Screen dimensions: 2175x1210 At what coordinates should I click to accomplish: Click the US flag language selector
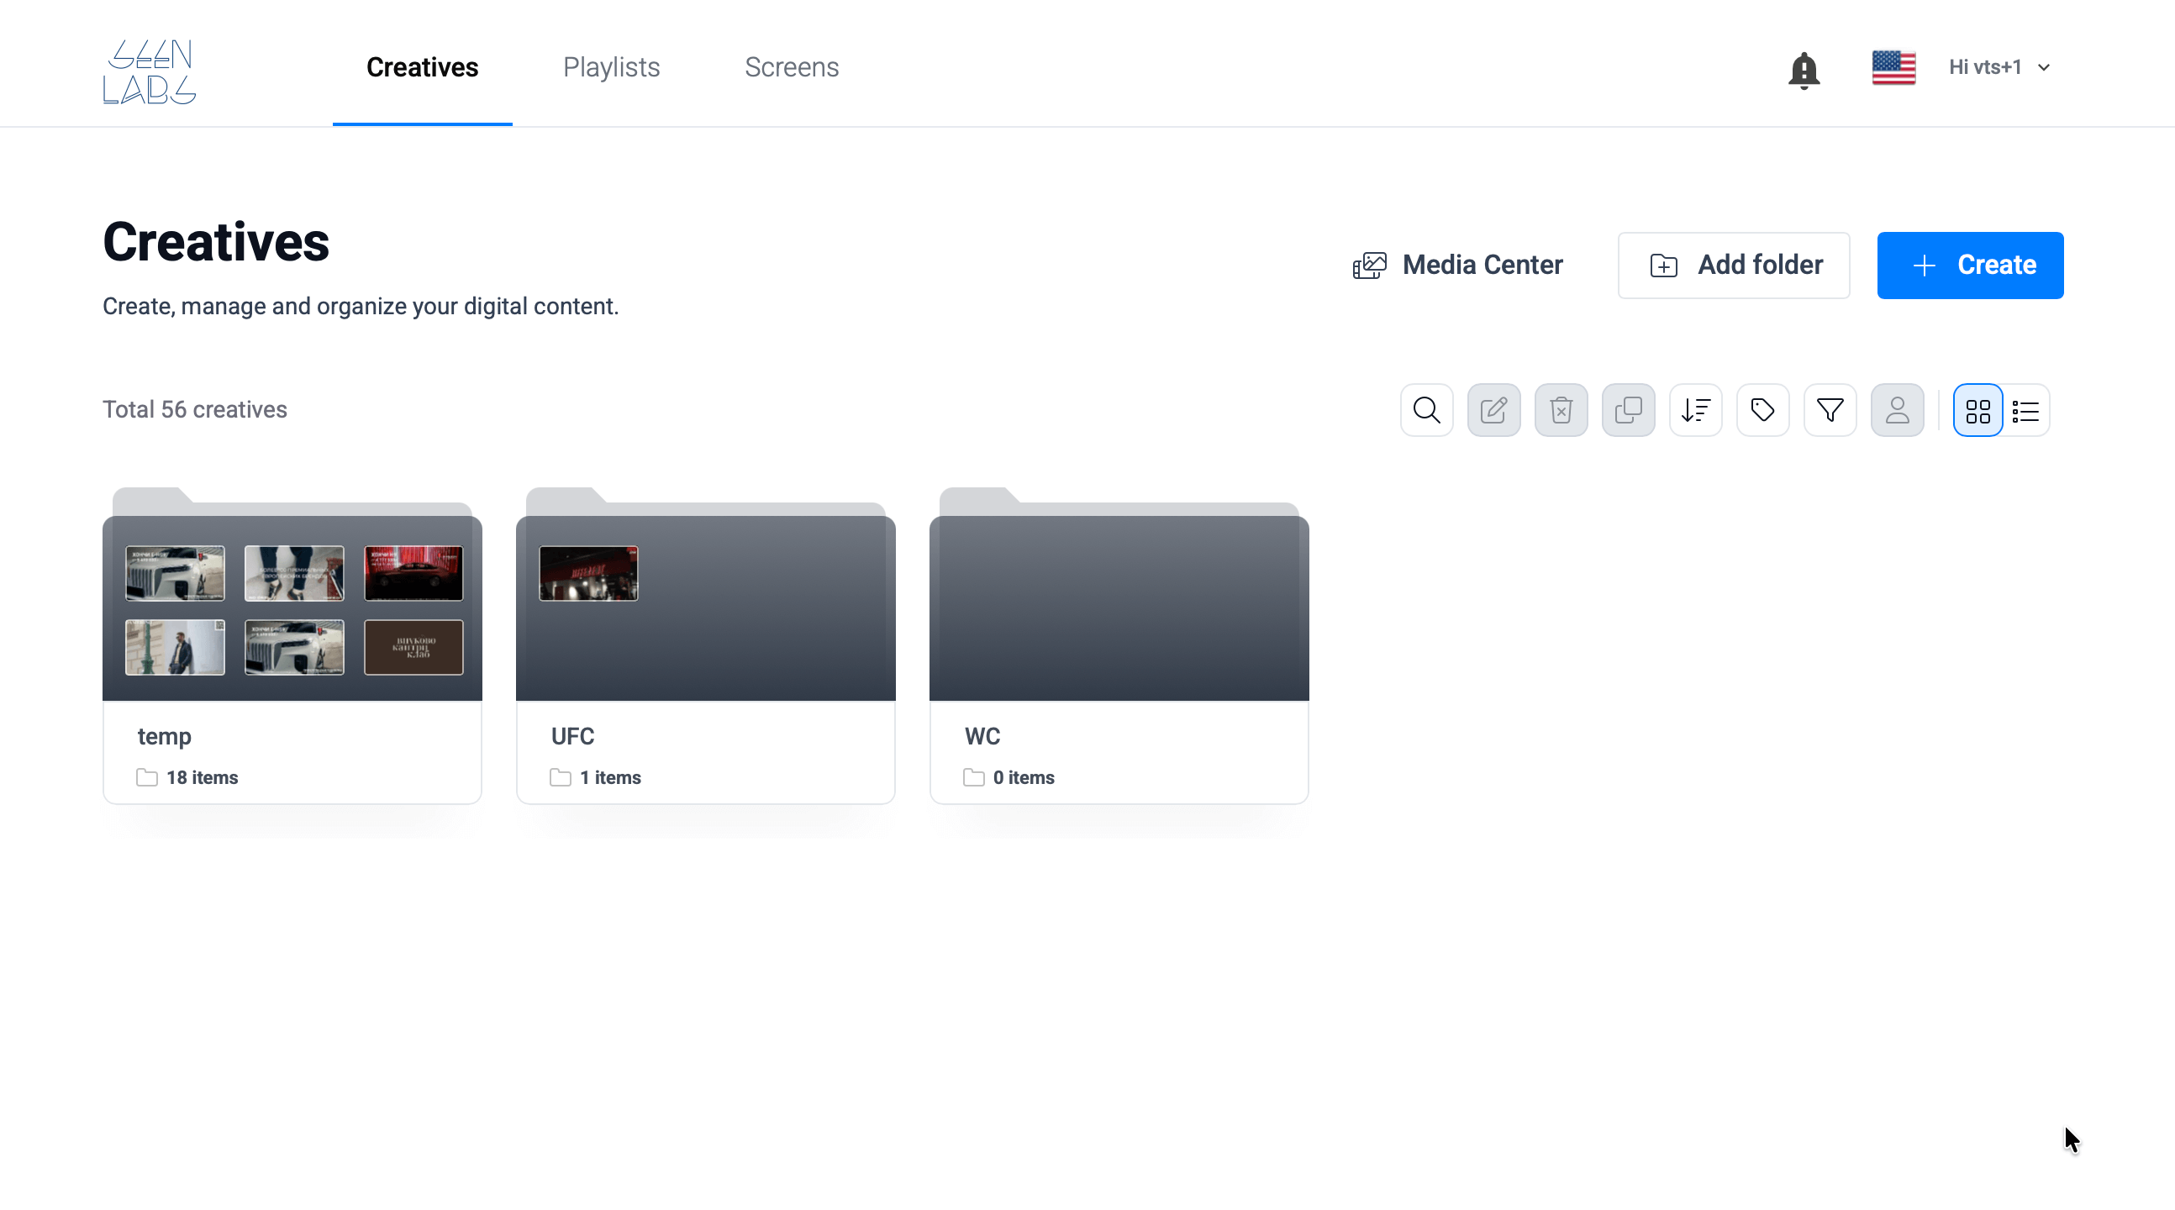(1893, 67)
